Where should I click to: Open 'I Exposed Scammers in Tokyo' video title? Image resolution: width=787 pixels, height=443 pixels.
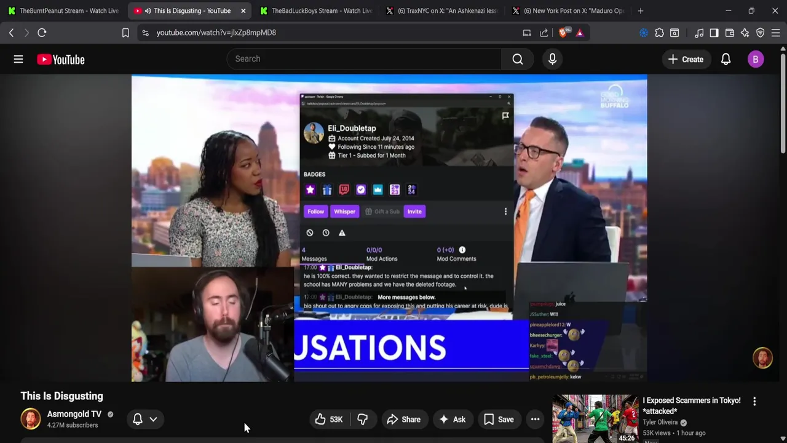[x=692, y=405]
